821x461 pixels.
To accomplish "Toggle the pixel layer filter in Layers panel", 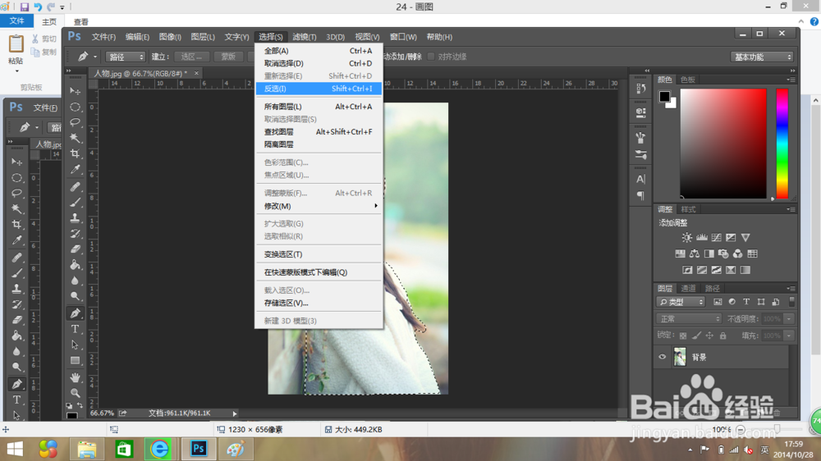I will 718,302.
